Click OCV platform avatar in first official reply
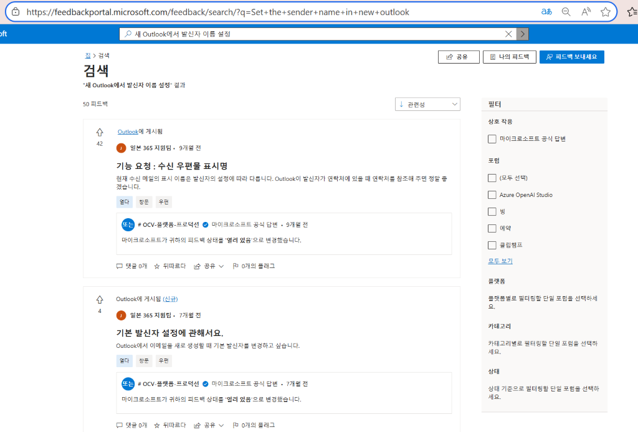 click(x=128, y=224)
